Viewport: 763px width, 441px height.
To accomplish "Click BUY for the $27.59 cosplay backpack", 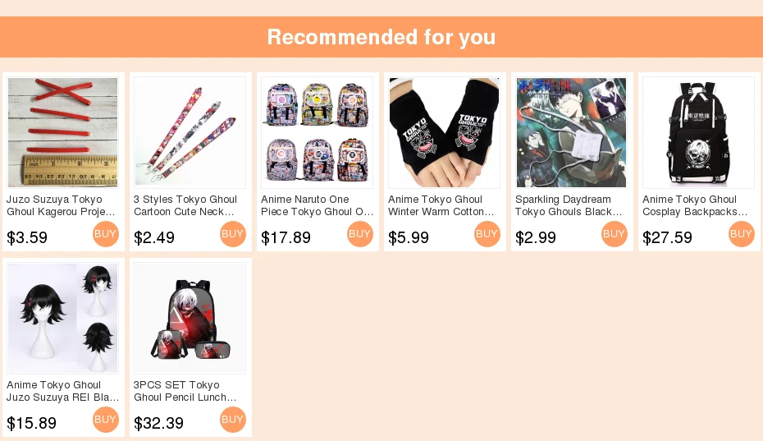I will click(742, 234).
